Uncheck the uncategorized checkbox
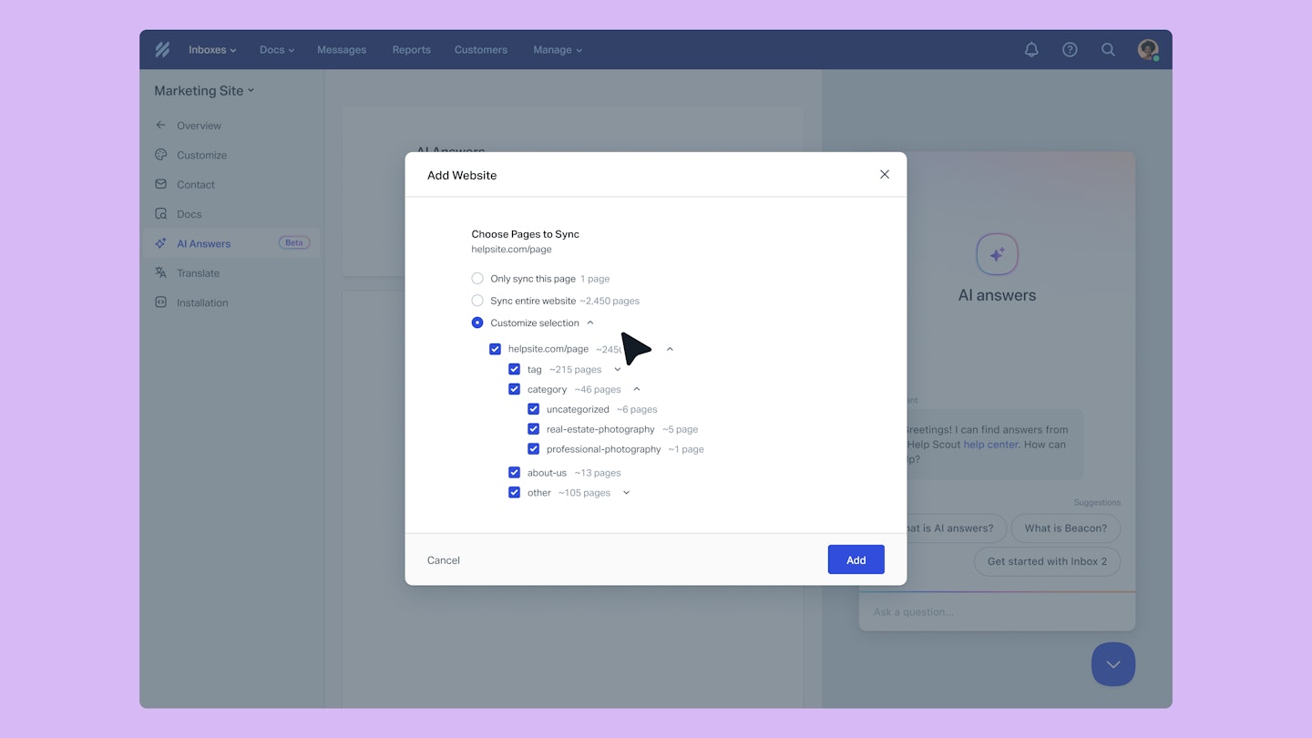This screenshot has height=738, width=1312. point(533,409)
